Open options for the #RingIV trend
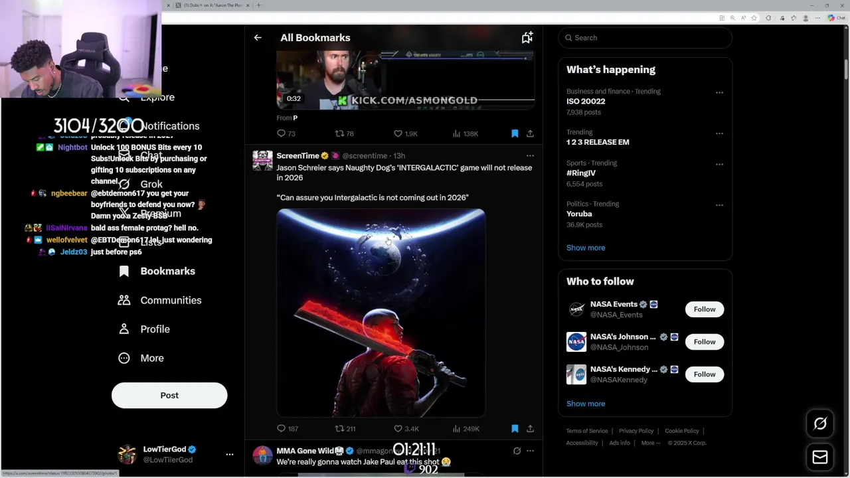 (719, 165)
